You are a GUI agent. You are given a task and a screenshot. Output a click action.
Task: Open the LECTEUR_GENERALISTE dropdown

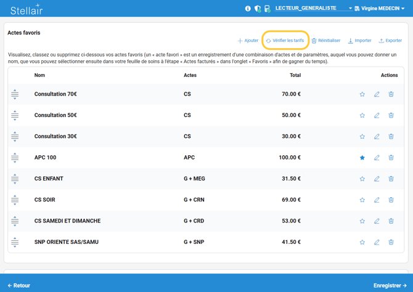[313, 9]
